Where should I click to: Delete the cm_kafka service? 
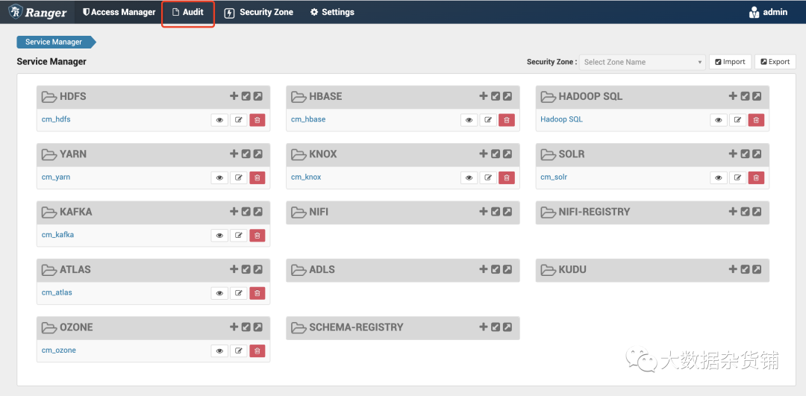tap(257, 235)
